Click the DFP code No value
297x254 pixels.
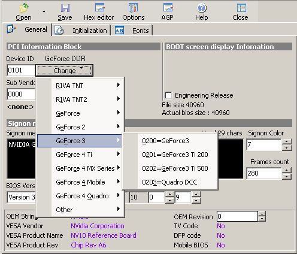(x=221, y=235)
